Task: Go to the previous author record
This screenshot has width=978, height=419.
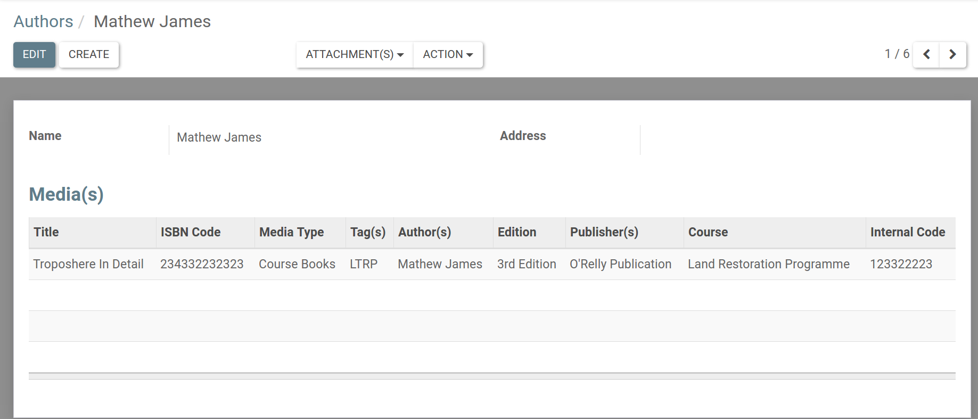Action: (x=926, y=54)
